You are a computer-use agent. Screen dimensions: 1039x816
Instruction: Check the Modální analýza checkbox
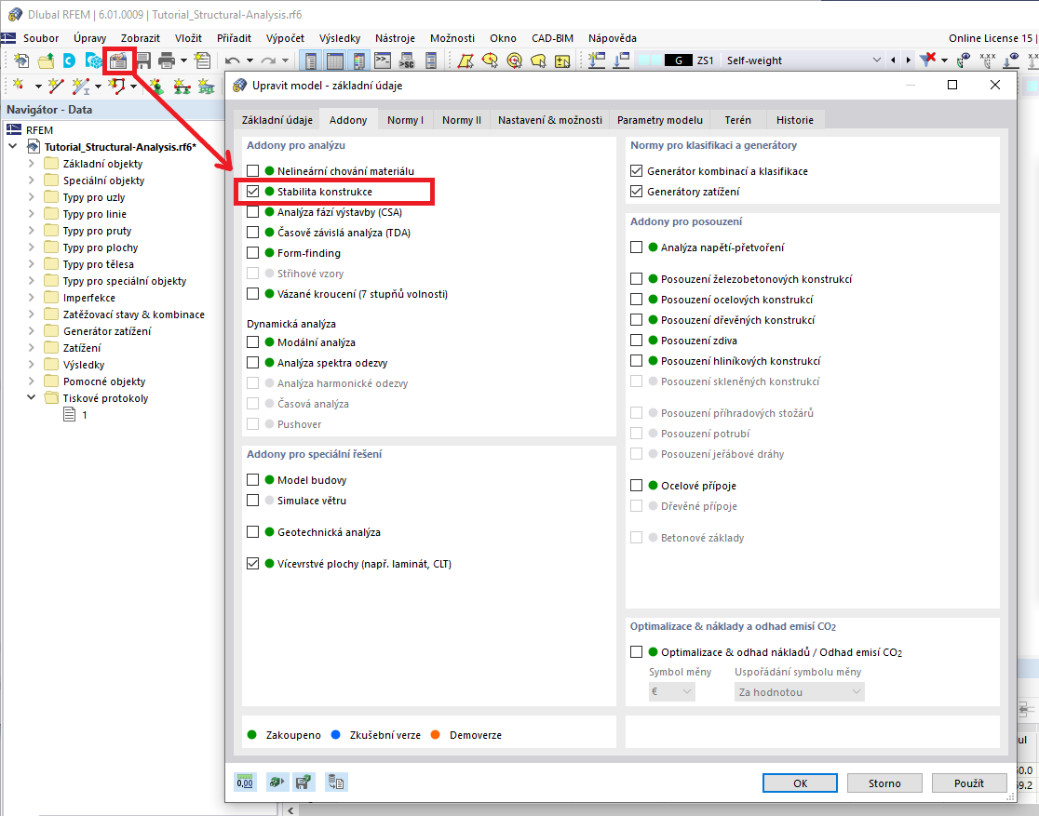pyautogui.click(x=252, y=342)
